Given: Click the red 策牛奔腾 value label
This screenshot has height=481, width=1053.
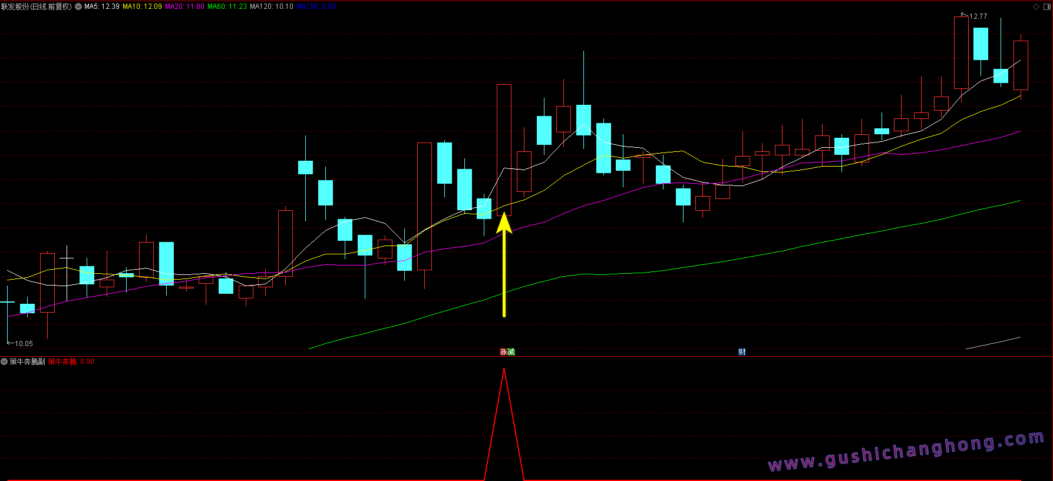Looking at the screenshot, I should pos(62,361).
